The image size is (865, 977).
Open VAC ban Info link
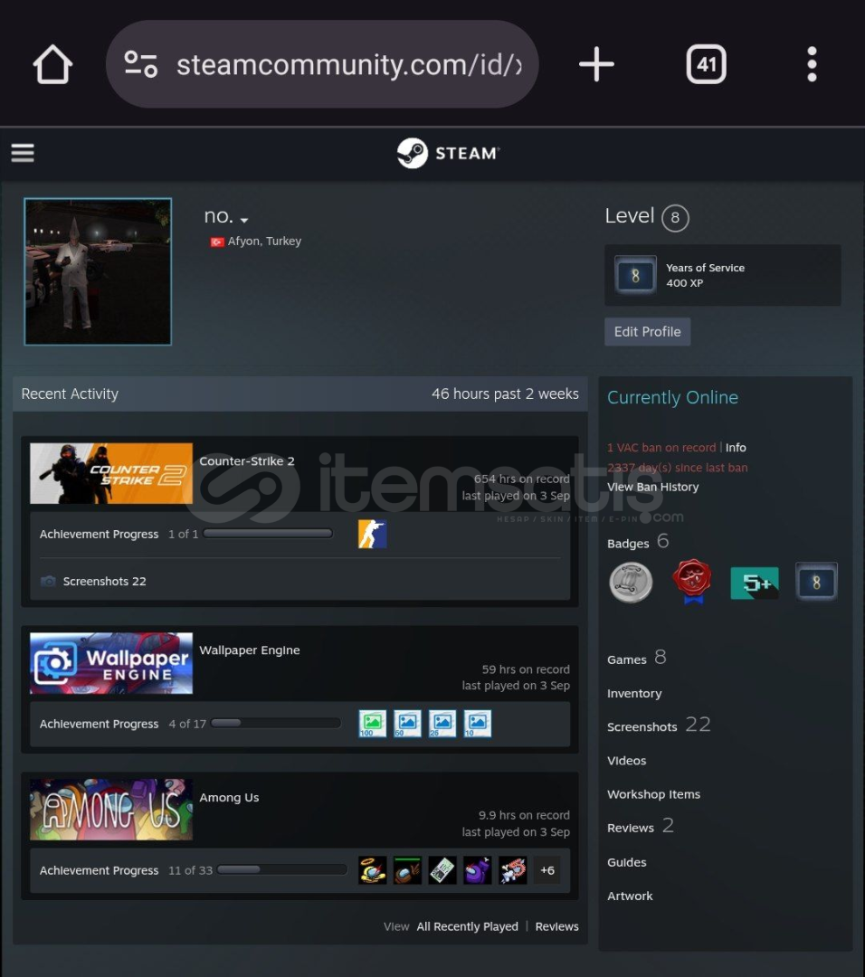click(736, 448)
